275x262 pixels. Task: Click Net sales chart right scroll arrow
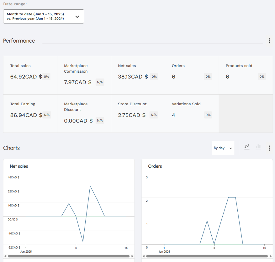click(132, 256)
